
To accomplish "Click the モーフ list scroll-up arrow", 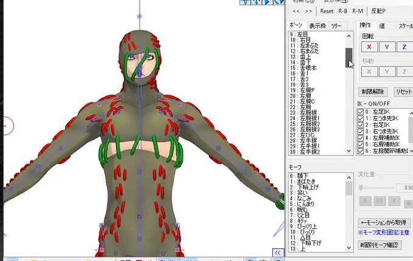I will [x=349, y=178].
